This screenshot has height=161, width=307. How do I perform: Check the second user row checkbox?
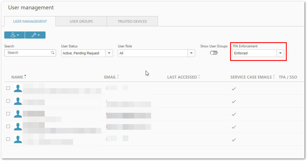pos(8,101)
